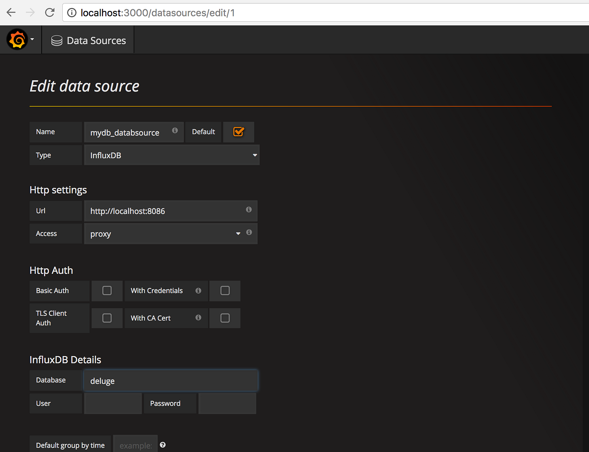Click the info icon beside With Credentials
589x452 pixels.
click(x=198, y=290)
